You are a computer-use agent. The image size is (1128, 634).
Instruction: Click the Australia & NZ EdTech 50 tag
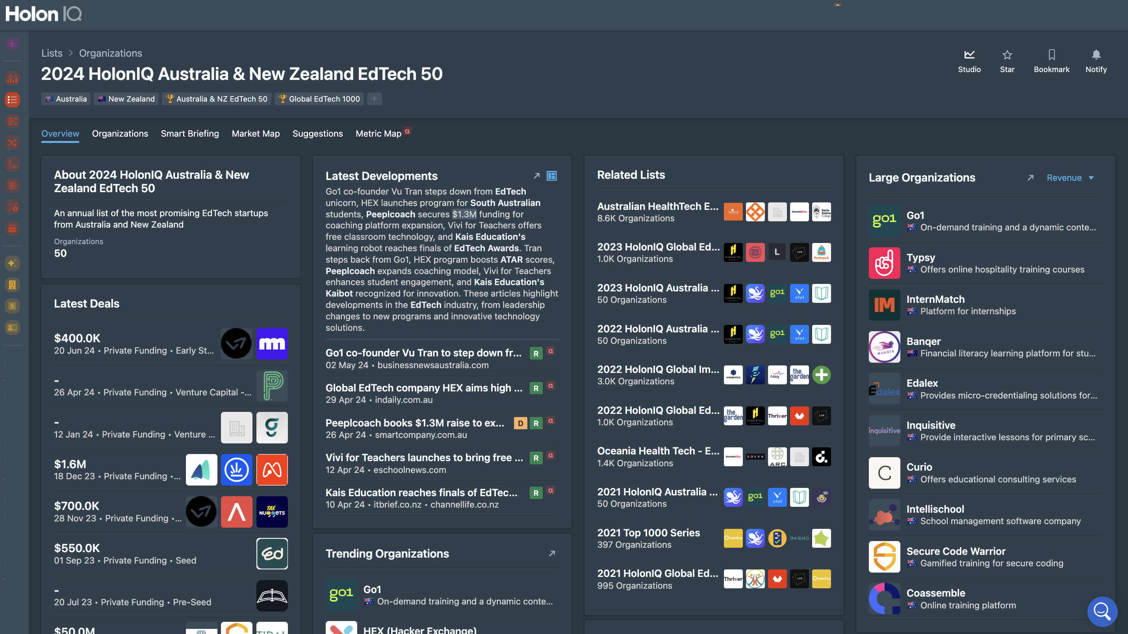click(x=217, y=99)
